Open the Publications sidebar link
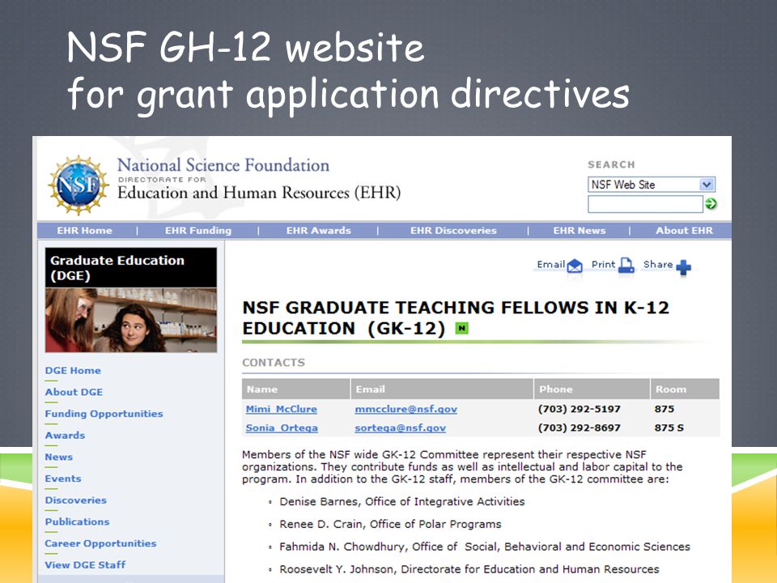 point(77,522)
